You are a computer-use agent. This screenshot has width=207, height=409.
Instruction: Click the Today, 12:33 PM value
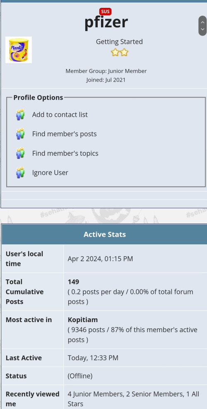point(93,358)
